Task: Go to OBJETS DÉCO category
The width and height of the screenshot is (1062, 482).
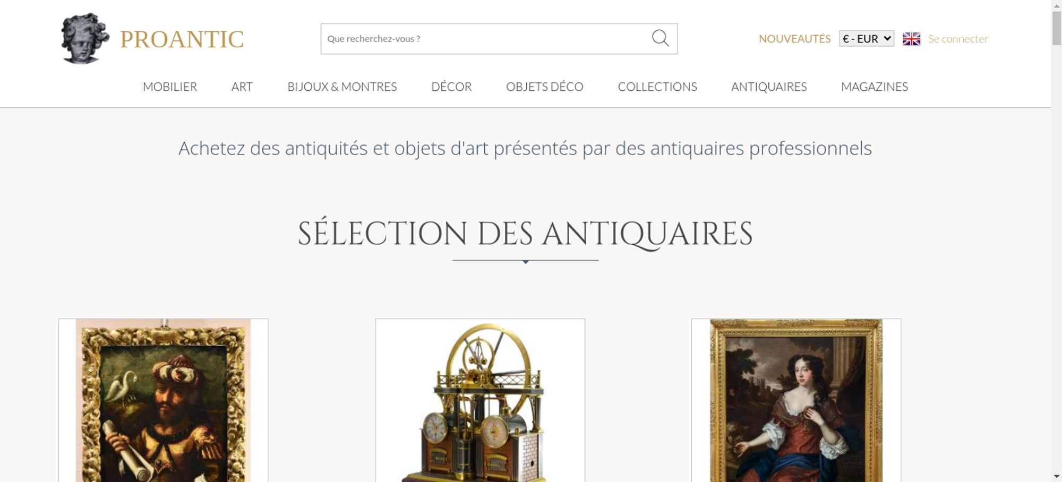Action: point(545,87)
